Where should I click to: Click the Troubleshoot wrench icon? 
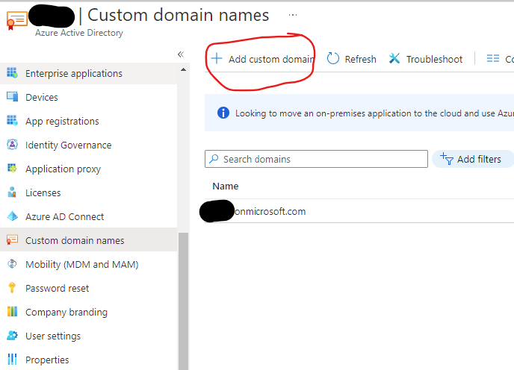[x=394, y=59]
